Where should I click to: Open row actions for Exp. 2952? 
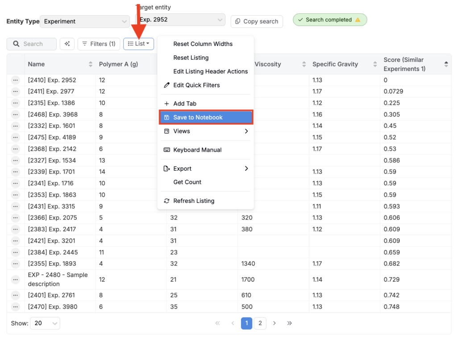(x=16, y=80)
